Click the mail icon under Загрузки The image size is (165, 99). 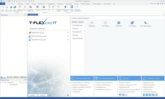(x=120, y=95)
